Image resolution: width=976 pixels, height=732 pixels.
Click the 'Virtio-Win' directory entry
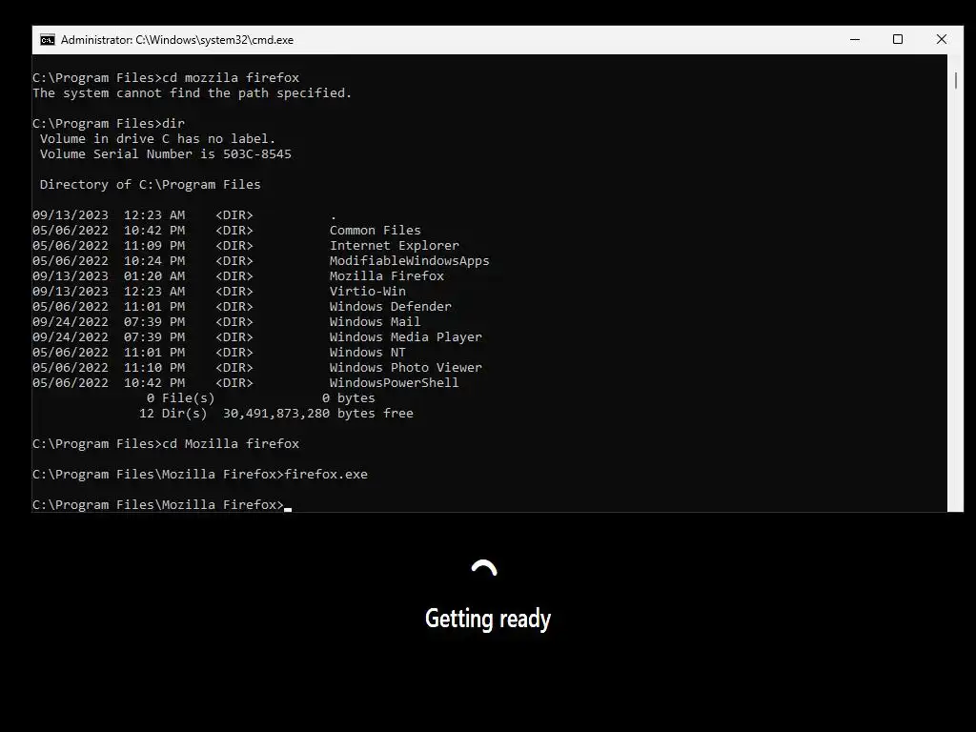coord(367,292)
